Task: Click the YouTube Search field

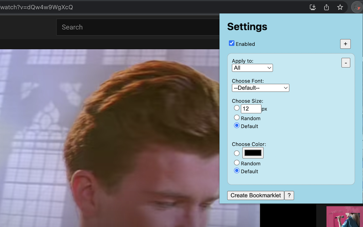Action: click(138, 27)
